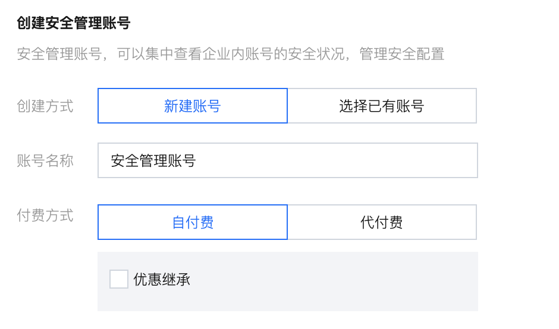Click the 管理安全配置 phrase in the description
The height and width of the screenshot is (329, 559).
401,54
